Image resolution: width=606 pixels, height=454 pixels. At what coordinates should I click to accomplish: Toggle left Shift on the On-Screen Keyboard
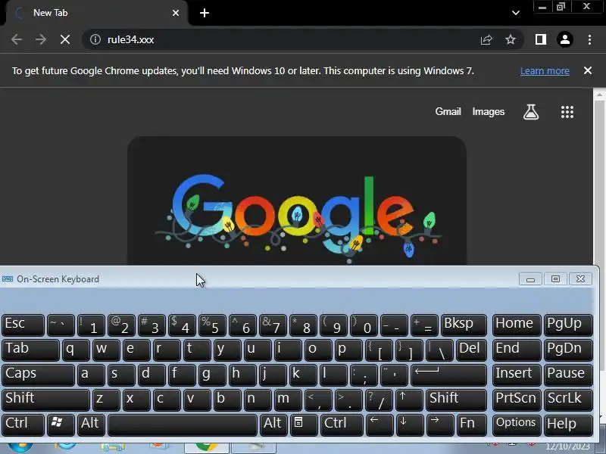(x=45, y=400)
